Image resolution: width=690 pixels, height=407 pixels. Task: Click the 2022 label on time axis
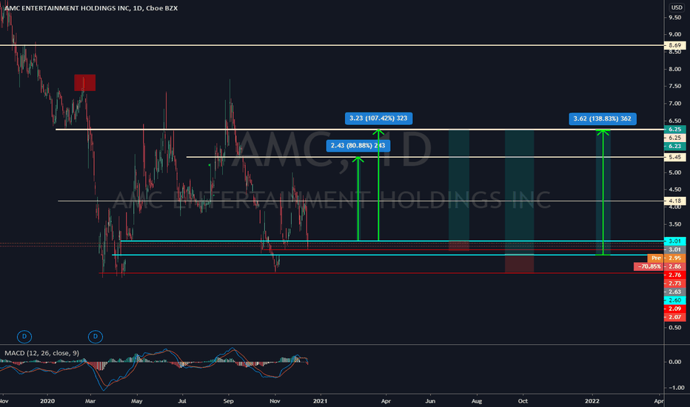point(592,401)
